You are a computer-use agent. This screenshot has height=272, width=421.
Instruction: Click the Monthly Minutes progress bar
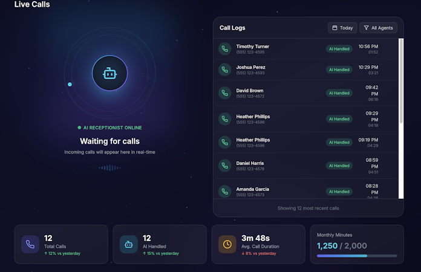357,256
